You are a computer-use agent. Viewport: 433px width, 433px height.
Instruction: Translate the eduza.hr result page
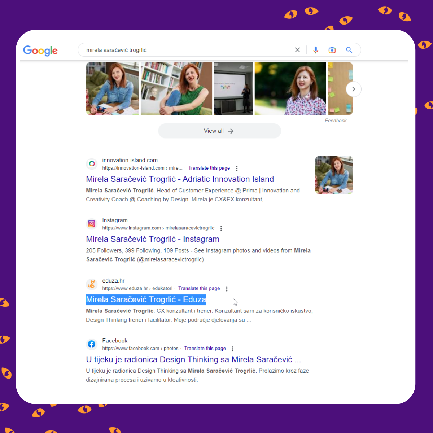pyautogui.click(x=199, y=288)
